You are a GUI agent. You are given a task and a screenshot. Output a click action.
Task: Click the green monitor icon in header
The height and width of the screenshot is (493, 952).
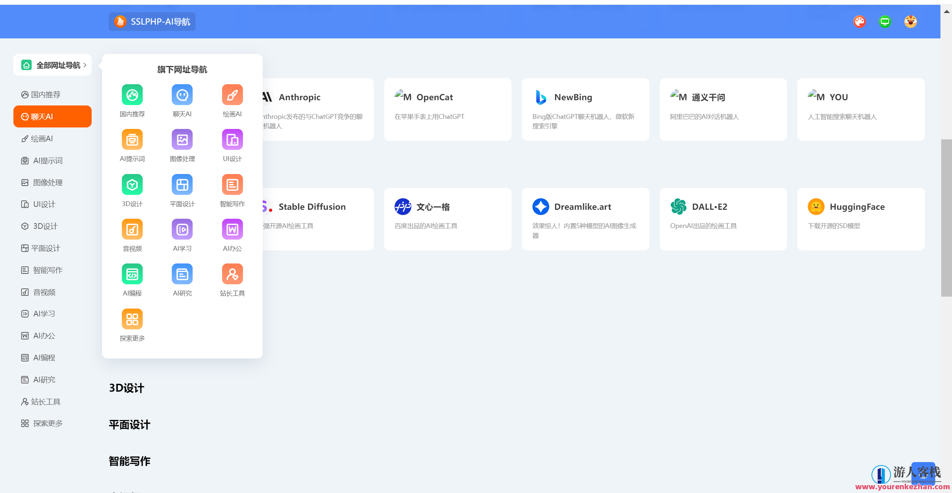885,22
